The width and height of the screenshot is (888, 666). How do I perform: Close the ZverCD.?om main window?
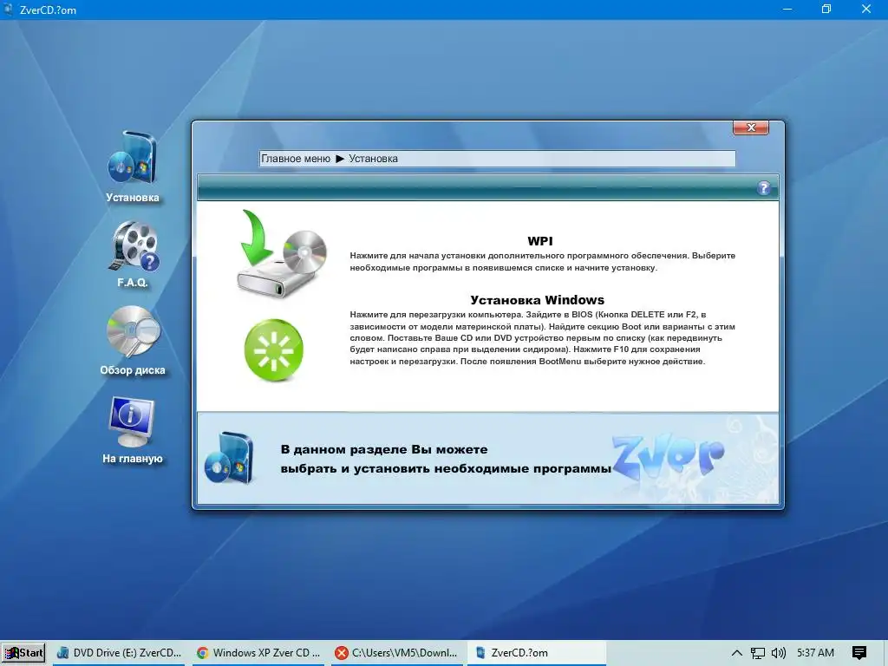click(866, 9)
